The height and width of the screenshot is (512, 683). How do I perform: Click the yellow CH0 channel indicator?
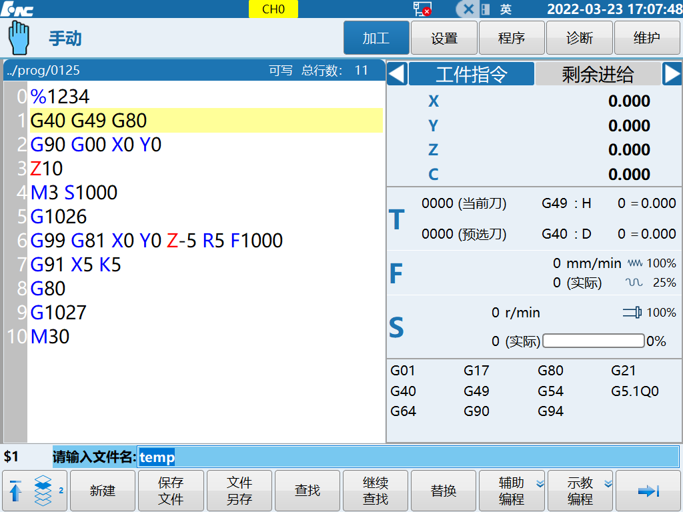coord(273,9)
